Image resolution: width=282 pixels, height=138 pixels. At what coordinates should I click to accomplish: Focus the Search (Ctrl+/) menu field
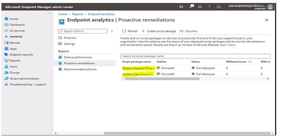[x=83, y=31]
